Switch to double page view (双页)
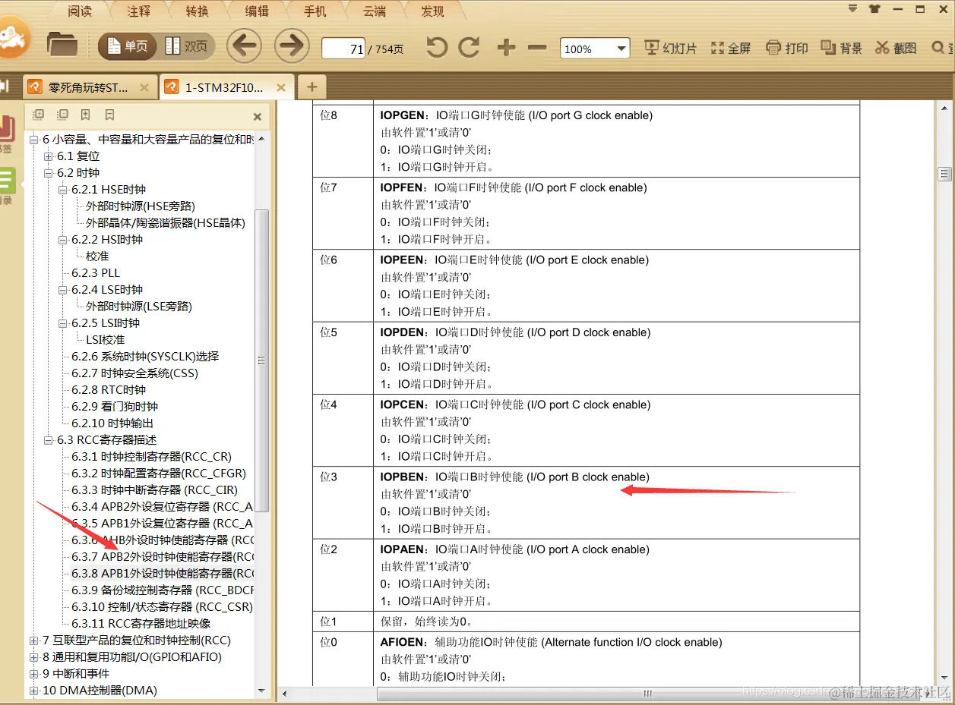Screen dimensions: 955x705 (186, 46)
